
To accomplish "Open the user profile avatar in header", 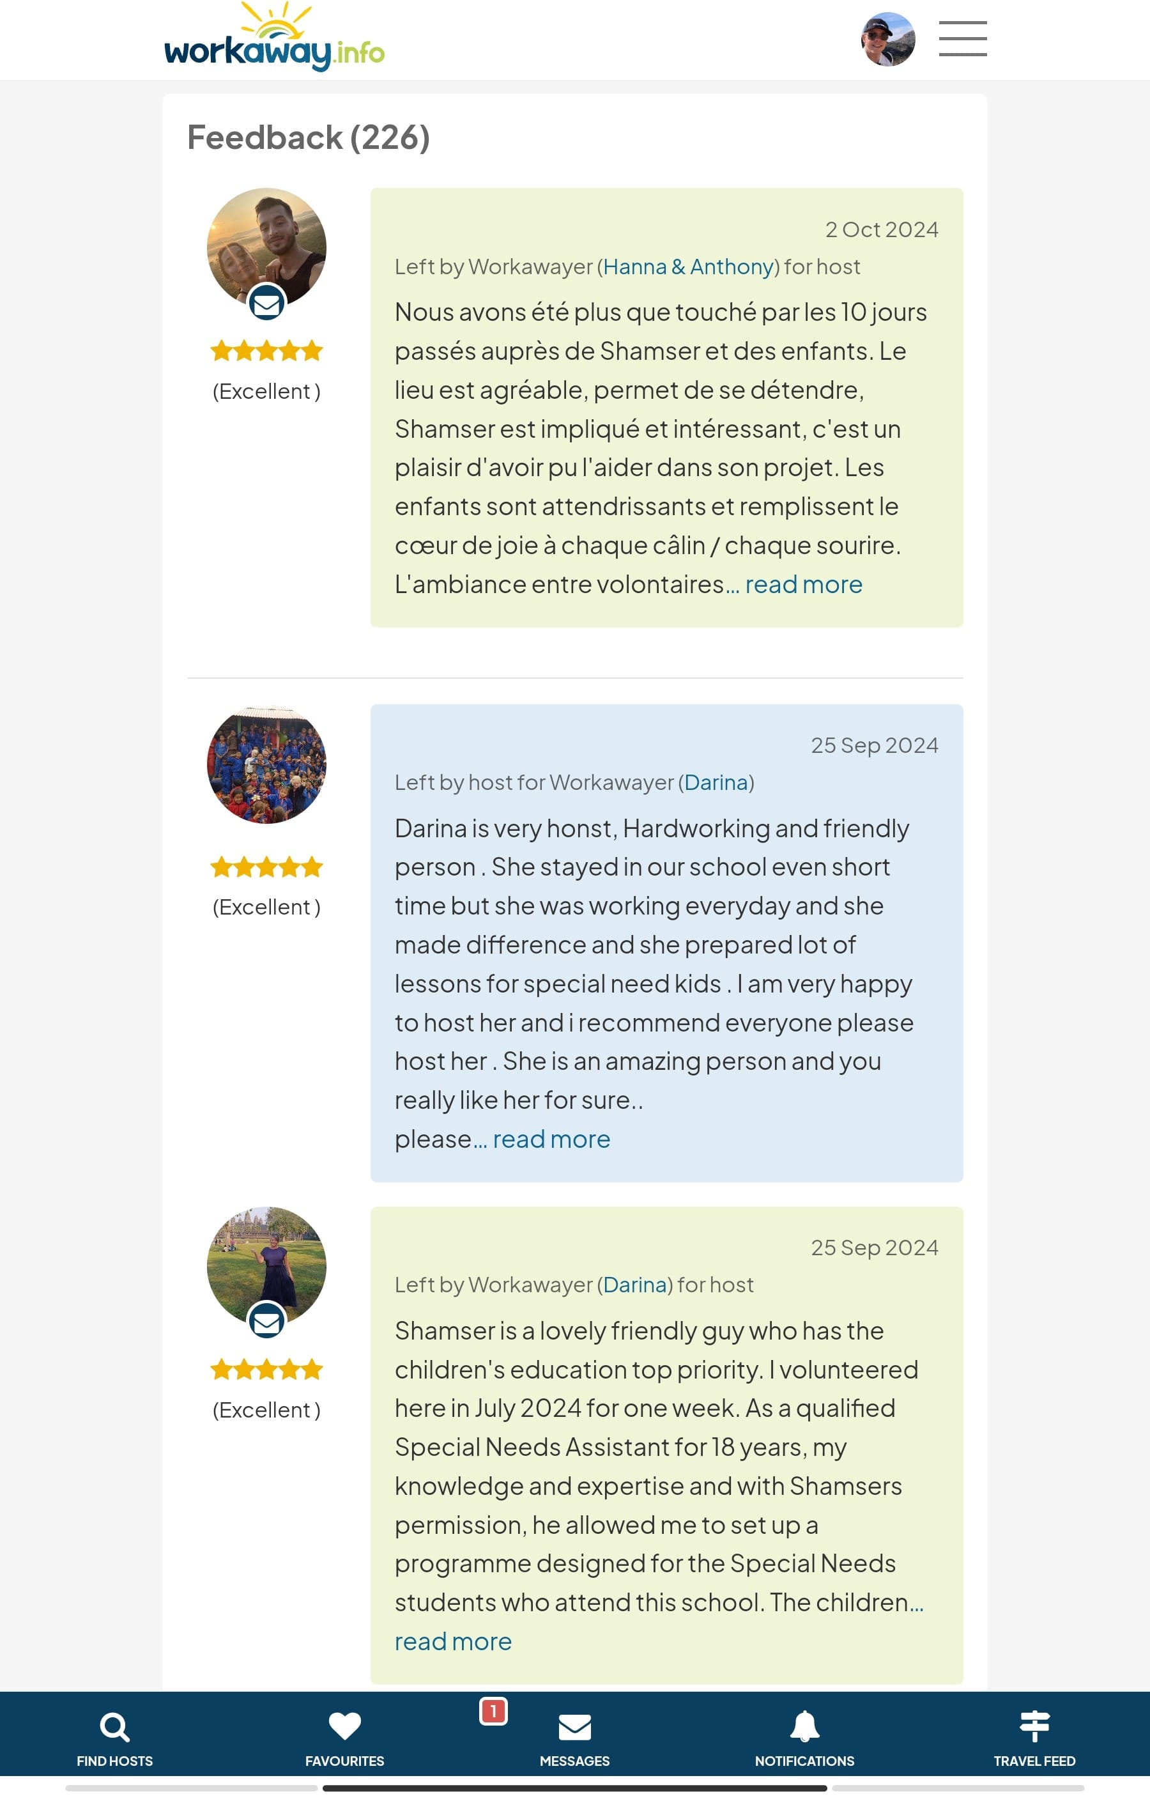I will 887,39.
